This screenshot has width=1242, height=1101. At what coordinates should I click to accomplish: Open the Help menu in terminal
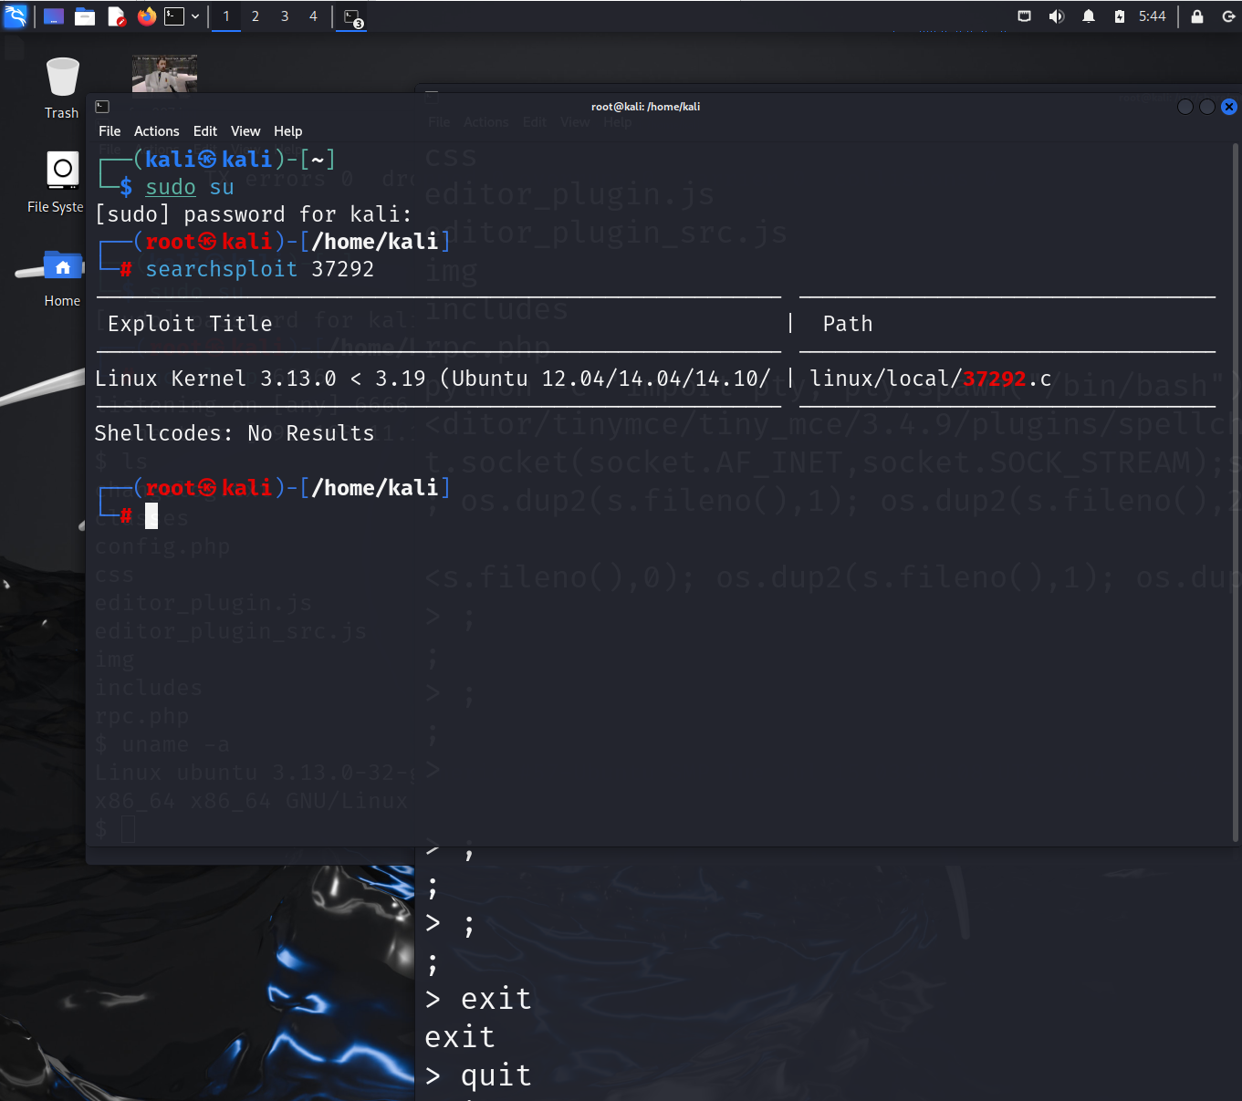tap(287, 131)
